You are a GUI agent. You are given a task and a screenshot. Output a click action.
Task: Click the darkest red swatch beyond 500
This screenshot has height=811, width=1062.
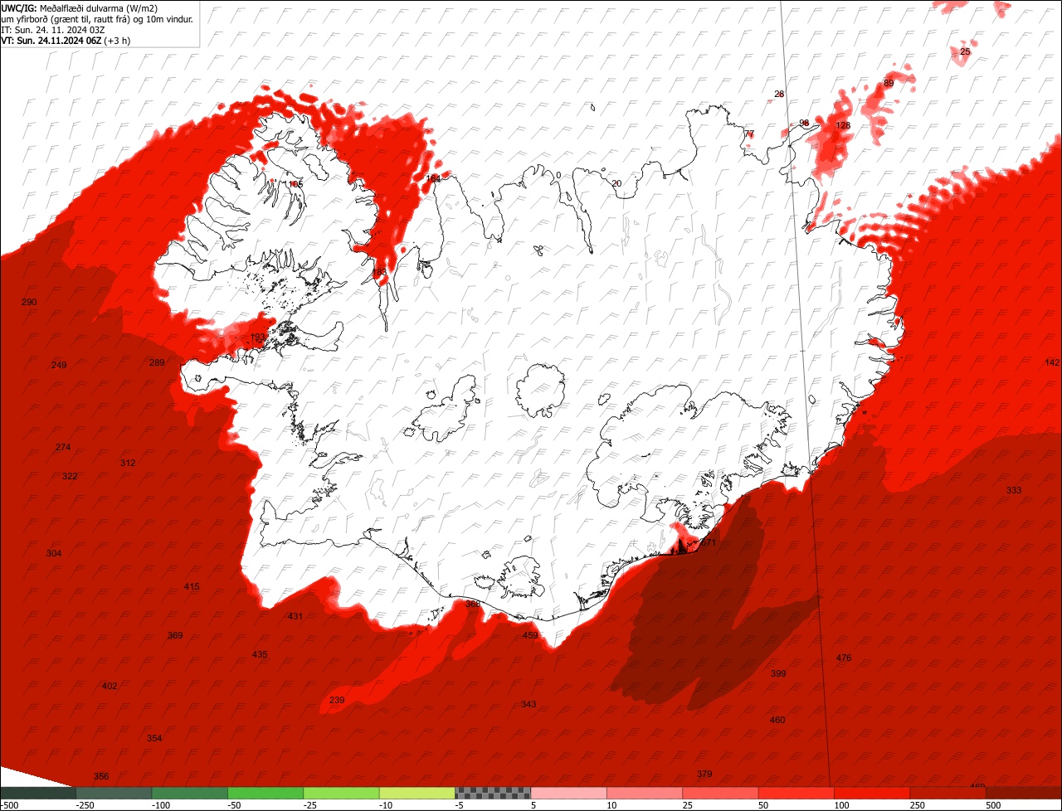(x=1024, y=792)
